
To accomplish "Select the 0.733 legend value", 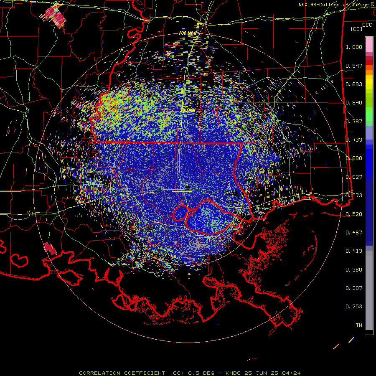I will (x=354, y=140).
